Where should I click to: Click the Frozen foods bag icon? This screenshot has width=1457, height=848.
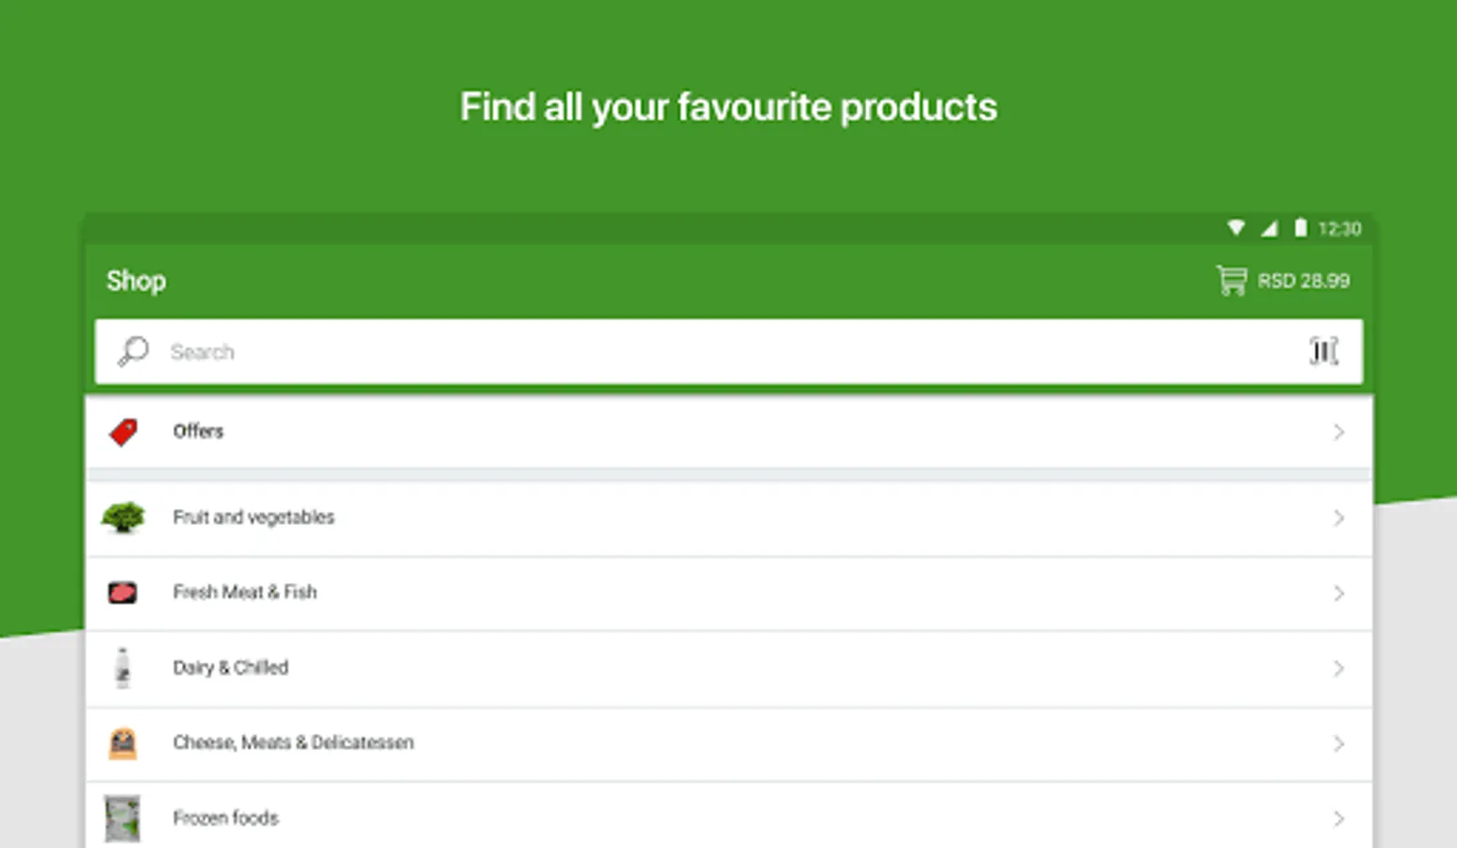(123, 818)
